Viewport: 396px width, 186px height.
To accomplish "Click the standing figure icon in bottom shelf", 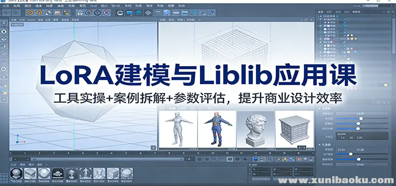I will (85, 174).
